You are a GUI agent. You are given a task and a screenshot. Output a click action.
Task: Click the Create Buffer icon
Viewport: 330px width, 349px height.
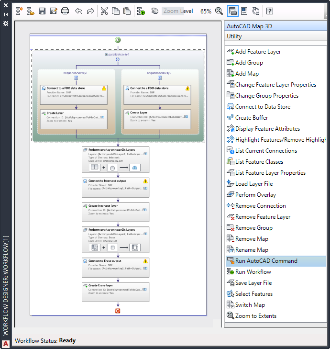(x=231, y=117)
